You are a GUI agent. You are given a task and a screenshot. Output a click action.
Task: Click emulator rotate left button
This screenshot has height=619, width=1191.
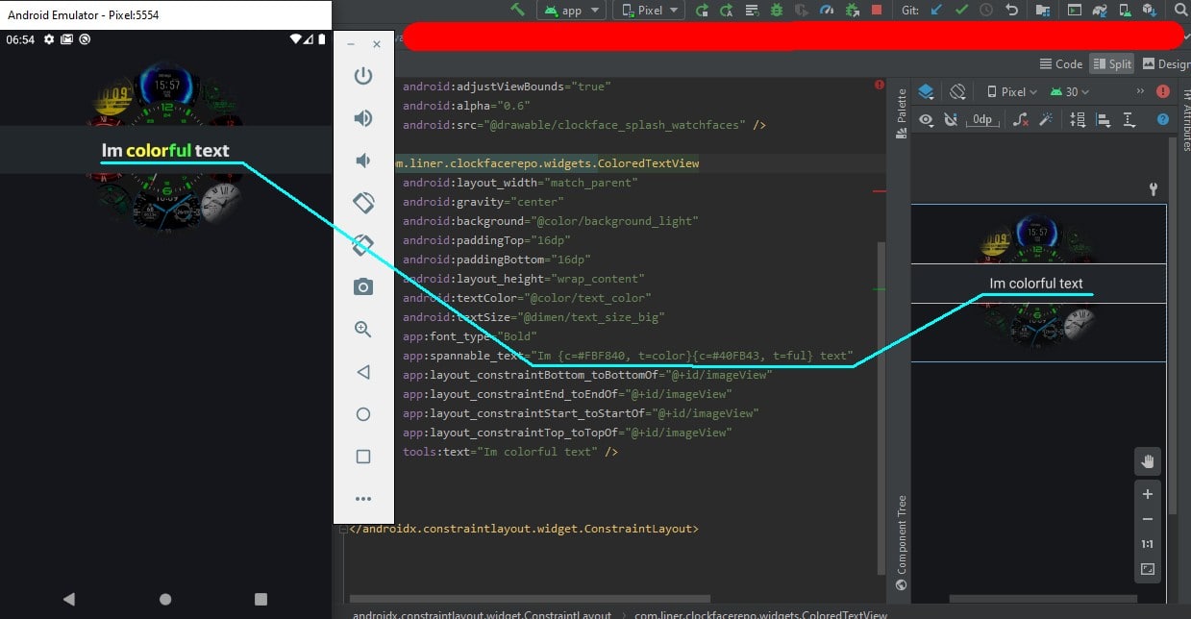pyautogui.click(x=363, y=203)
